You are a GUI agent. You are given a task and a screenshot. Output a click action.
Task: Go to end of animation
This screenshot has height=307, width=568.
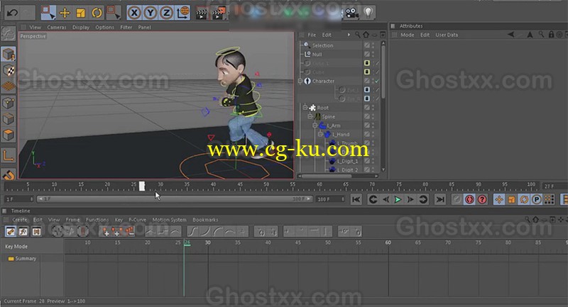click(440, 200)
